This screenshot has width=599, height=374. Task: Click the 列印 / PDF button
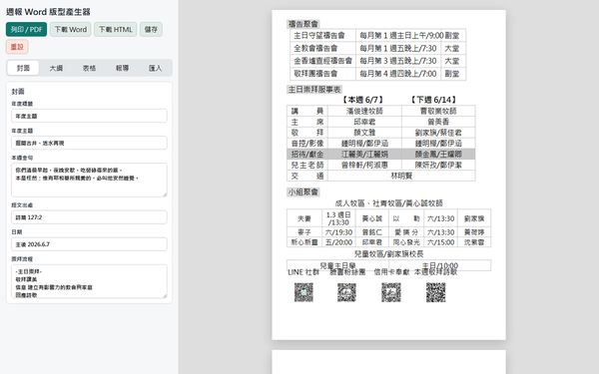(26, 29)
